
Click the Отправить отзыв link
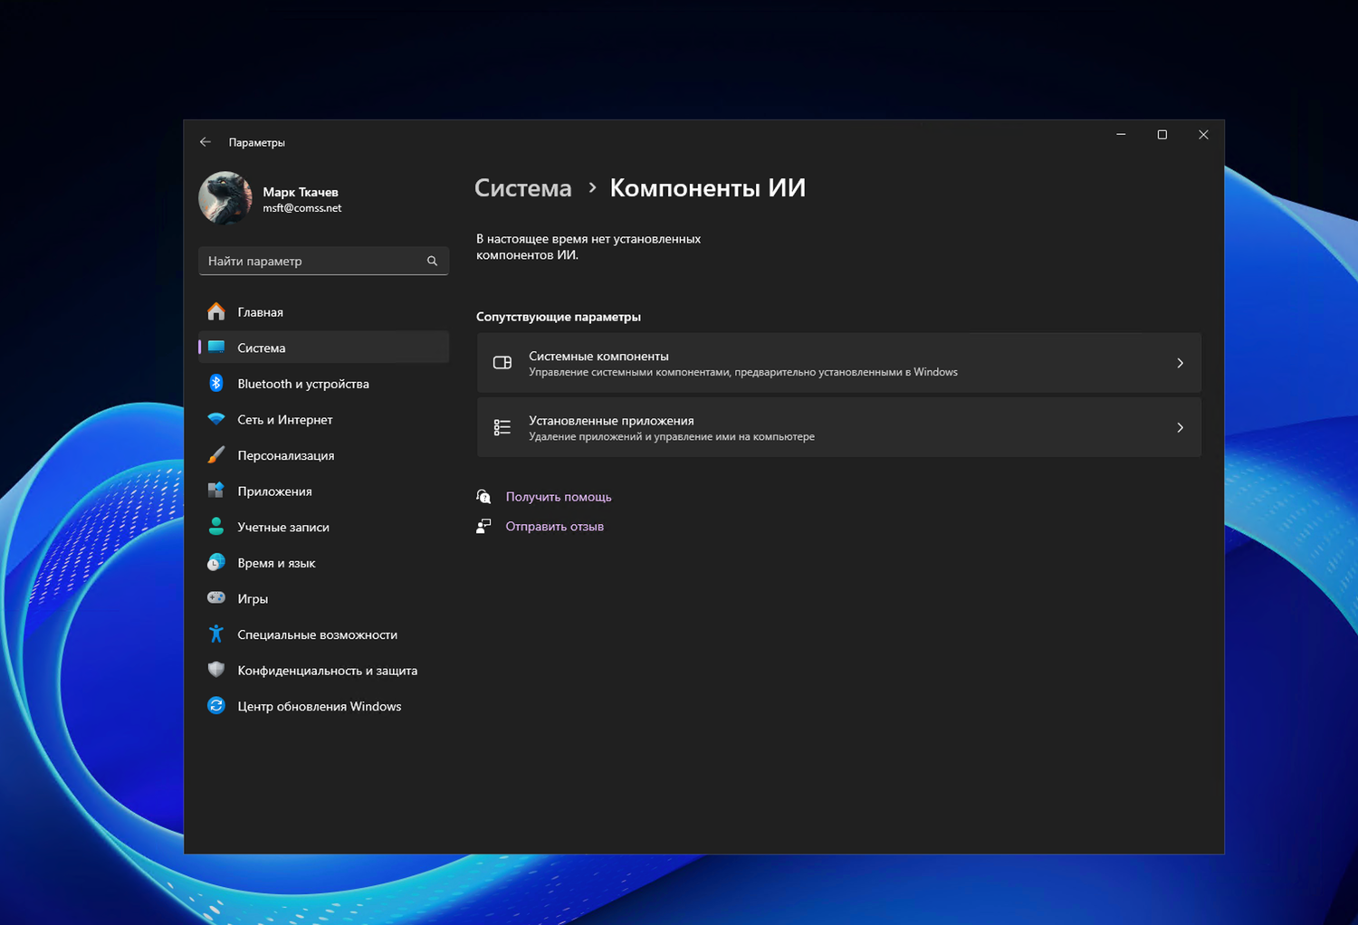pyautogui.click(x=554, y=526)
